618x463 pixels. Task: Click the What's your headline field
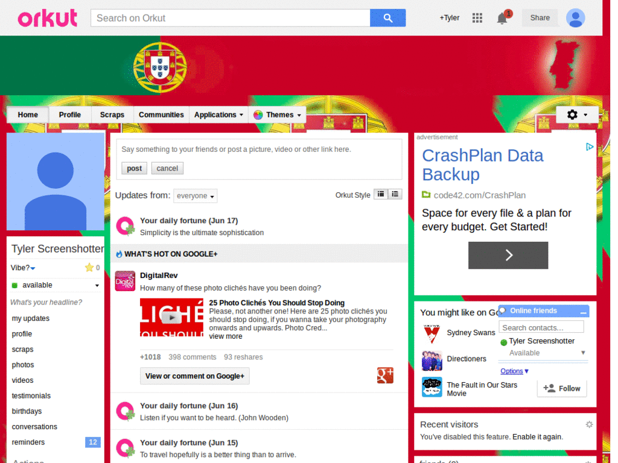(46, 303)
